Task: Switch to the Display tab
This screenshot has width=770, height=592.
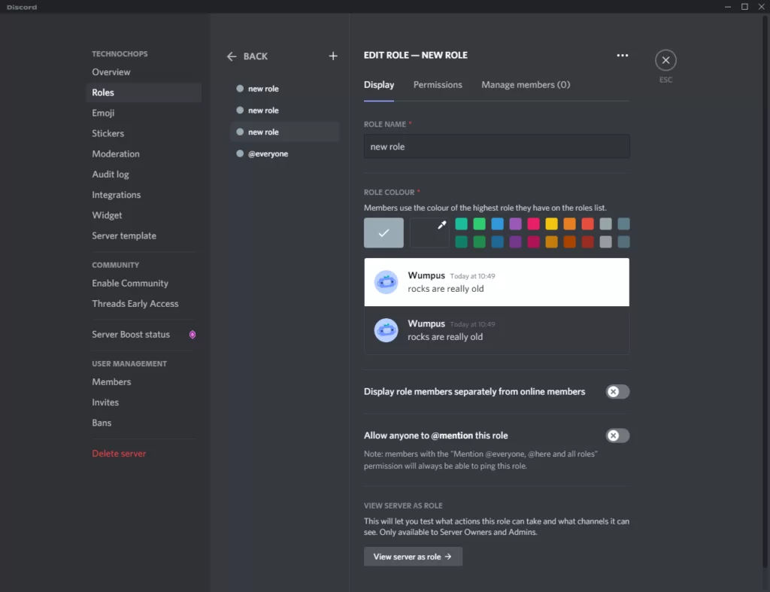Action: (x=379, y=84)
